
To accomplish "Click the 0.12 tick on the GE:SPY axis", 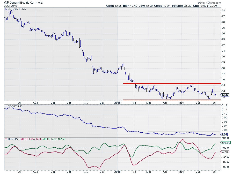I will 224,105.
